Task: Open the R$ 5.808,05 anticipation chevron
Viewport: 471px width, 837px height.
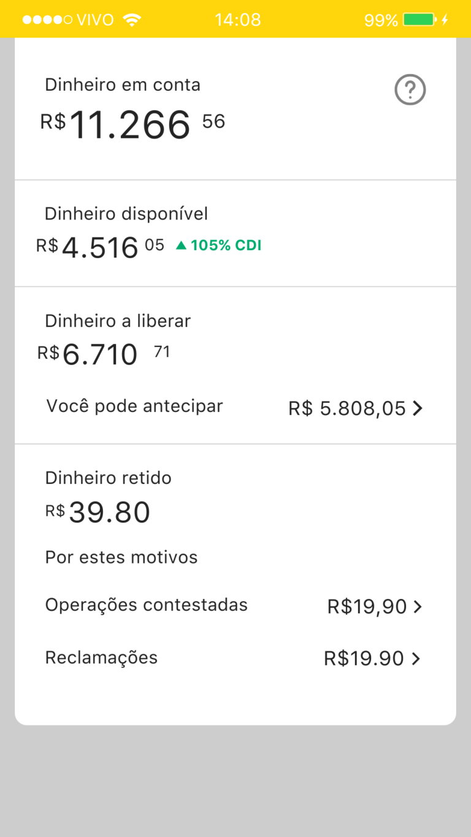Action: pos(418,408)
